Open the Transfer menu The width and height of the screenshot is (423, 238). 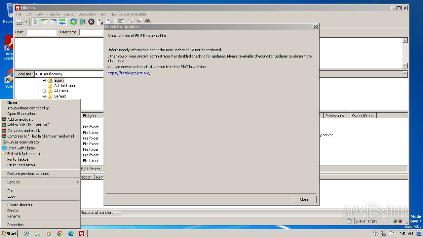point(53,14)
